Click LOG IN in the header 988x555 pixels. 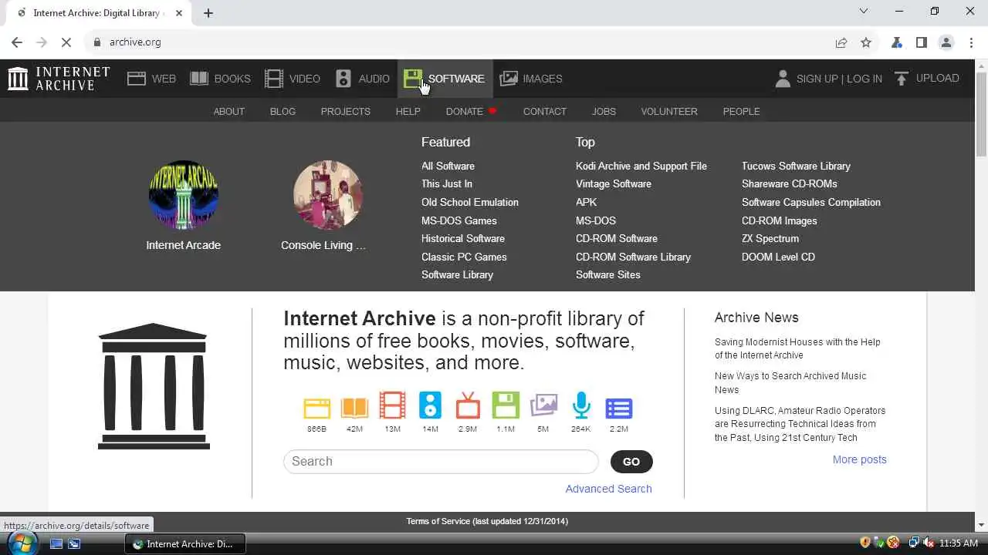pyautogui.click(x=864, y=79)
